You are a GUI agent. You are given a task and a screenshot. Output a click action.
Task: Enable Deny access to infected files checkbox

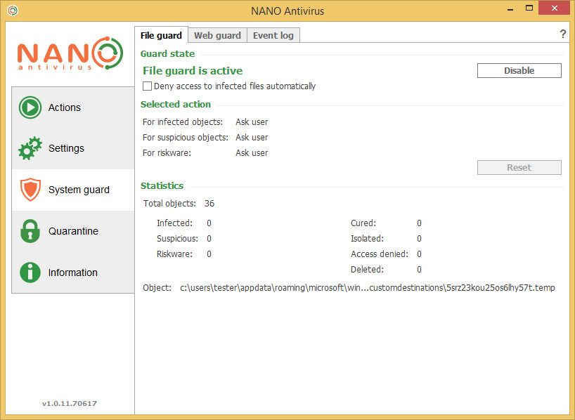(147, 86)
